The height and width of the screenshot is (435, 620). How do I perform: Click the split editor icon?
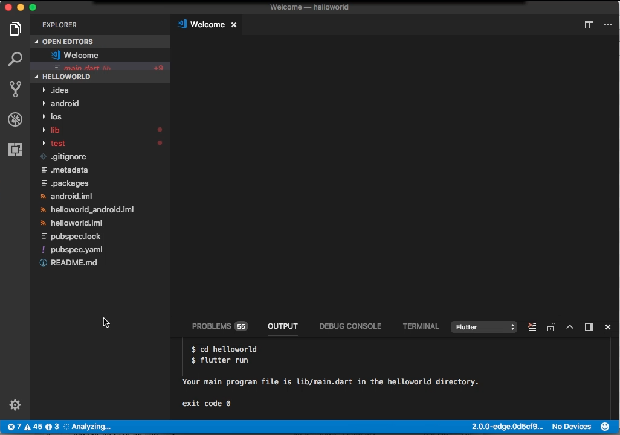pos(589,25)
